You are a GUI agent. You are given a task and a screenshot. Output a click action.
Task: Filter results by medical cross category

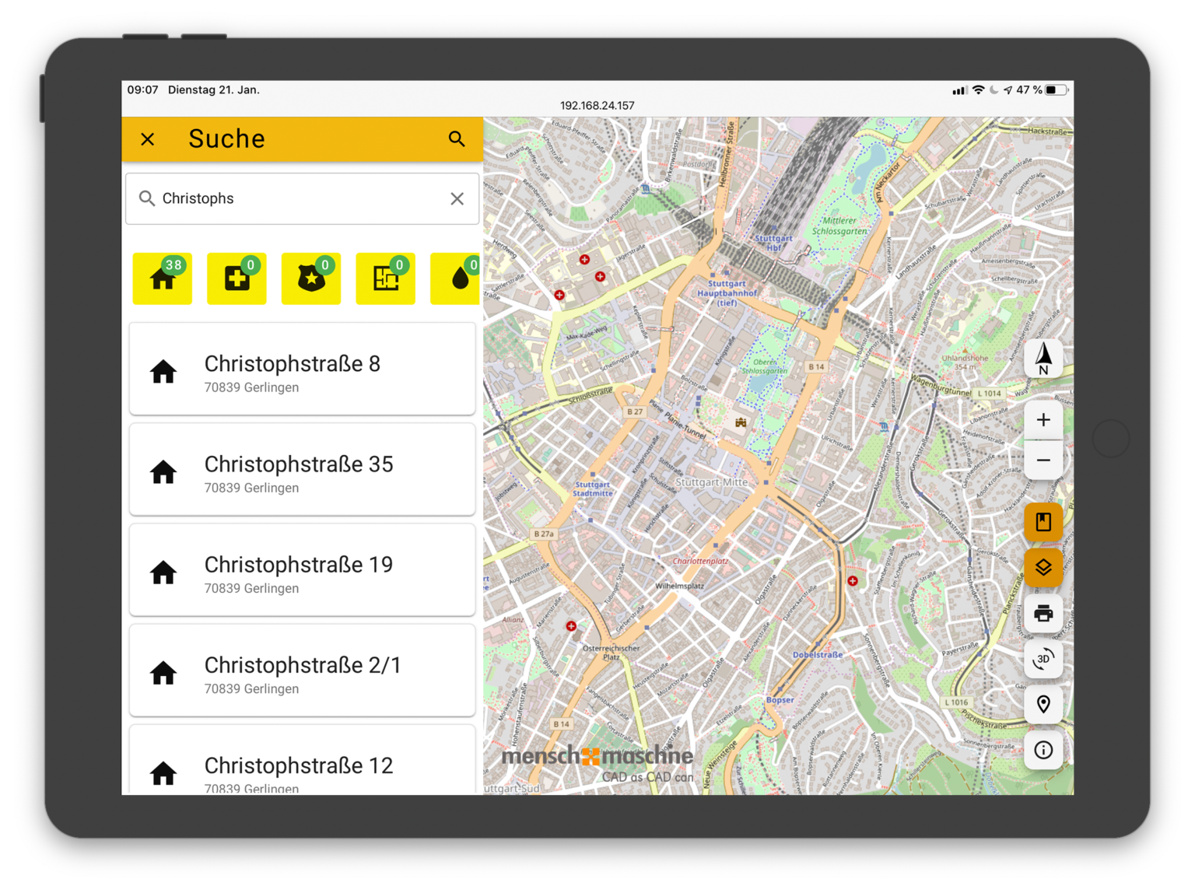click(237, 278)
